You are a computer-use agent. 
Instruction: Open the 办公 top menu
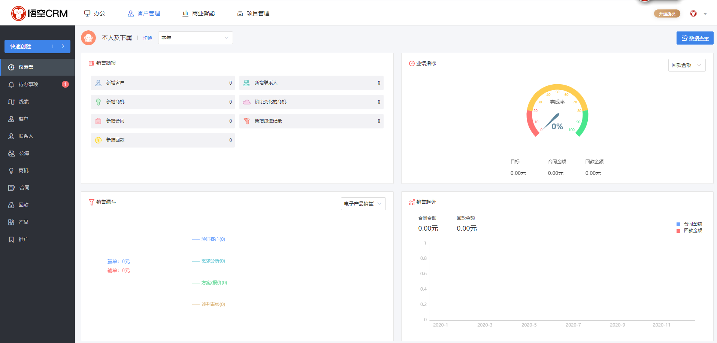(95, 13)
